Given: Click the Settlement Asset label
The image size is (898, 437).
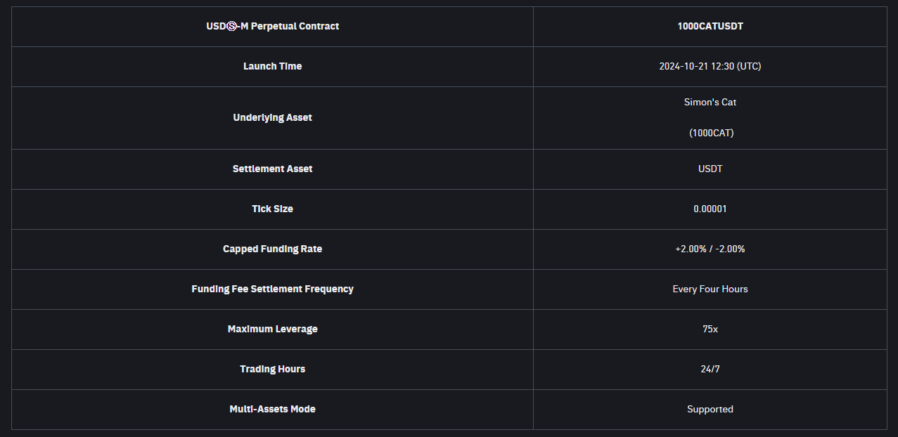Looking at the screenshot, I should point(272,169).
